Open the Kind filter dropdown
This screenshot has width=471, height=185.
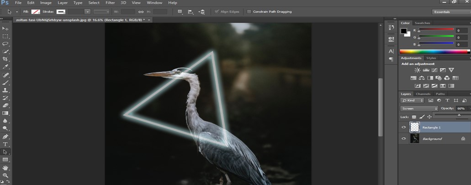(412, 100)
